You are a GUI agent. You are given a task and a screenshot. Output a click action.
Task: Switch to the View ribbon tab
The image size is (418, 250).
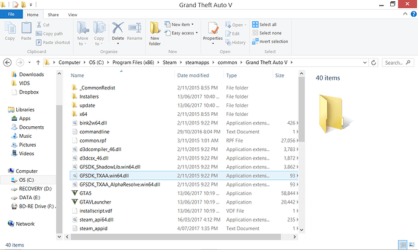pyautogui.click(x=73, y=14)
